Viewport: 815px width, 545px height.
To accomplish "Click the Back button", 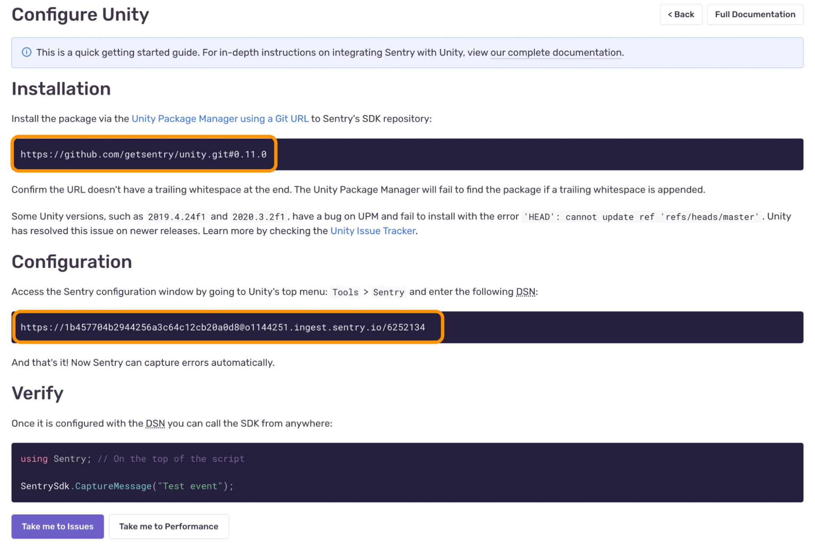I will [x=680, y=15].
